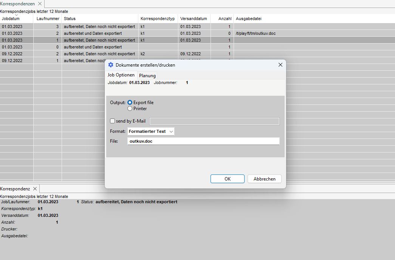395x260 pixels.
Task: Select the Job Optionen tab
Action: (121, 75)
